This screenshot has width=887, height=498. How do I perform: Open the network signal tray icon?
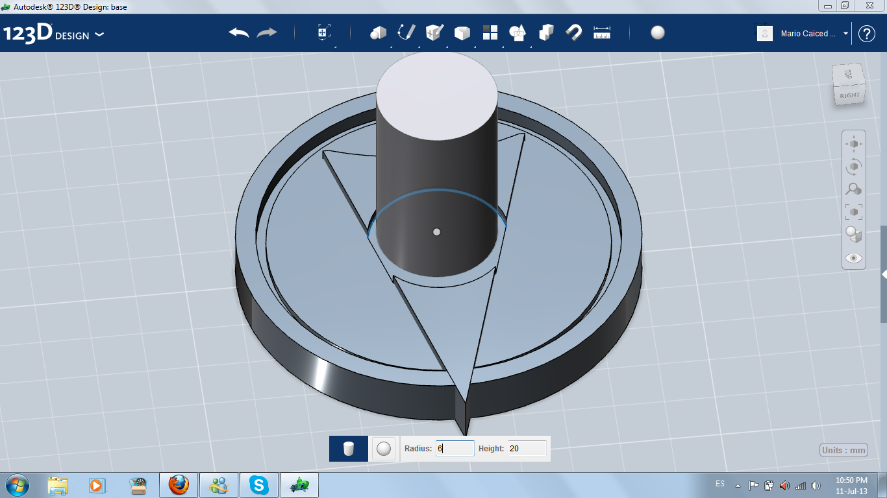tap(801, 485)
